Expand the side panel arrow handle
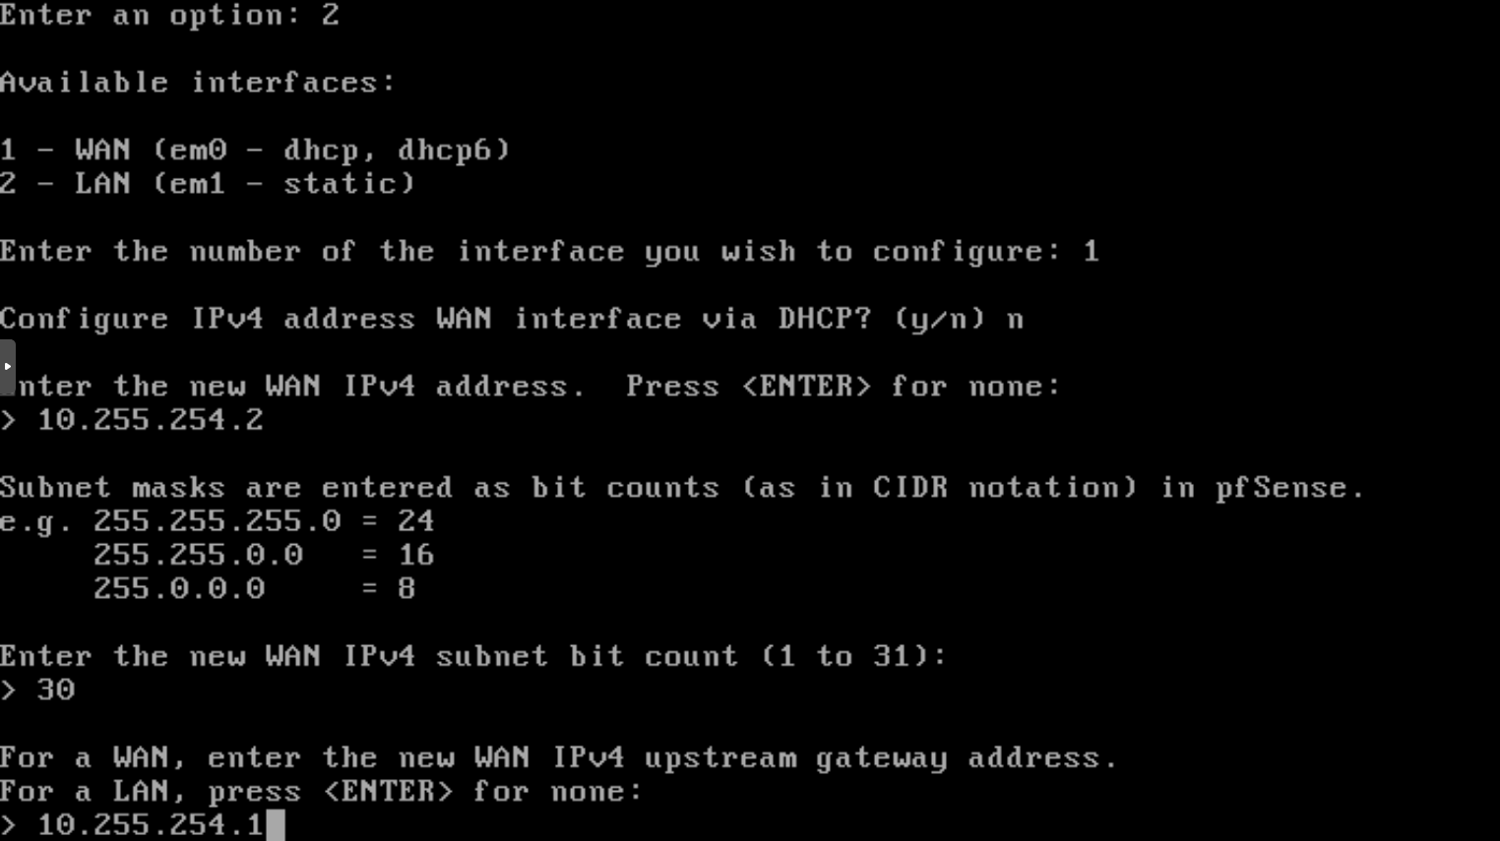The width and height of the screenshot is (1500, 841). click(7, 366)
